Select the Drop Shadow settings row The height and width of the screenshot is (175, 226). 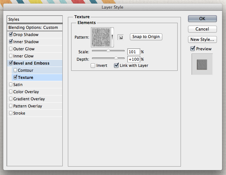(x=35, y=35)
